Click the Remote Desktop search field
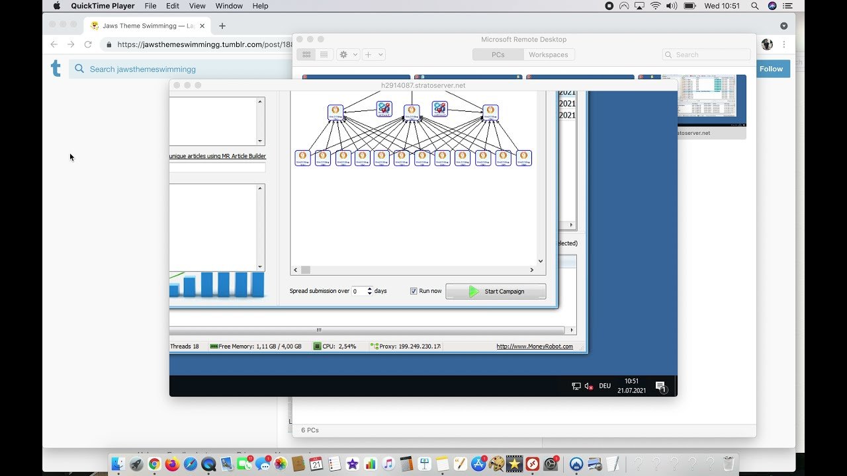The width and height of the screenshot is (847, 476). point(707,55)
